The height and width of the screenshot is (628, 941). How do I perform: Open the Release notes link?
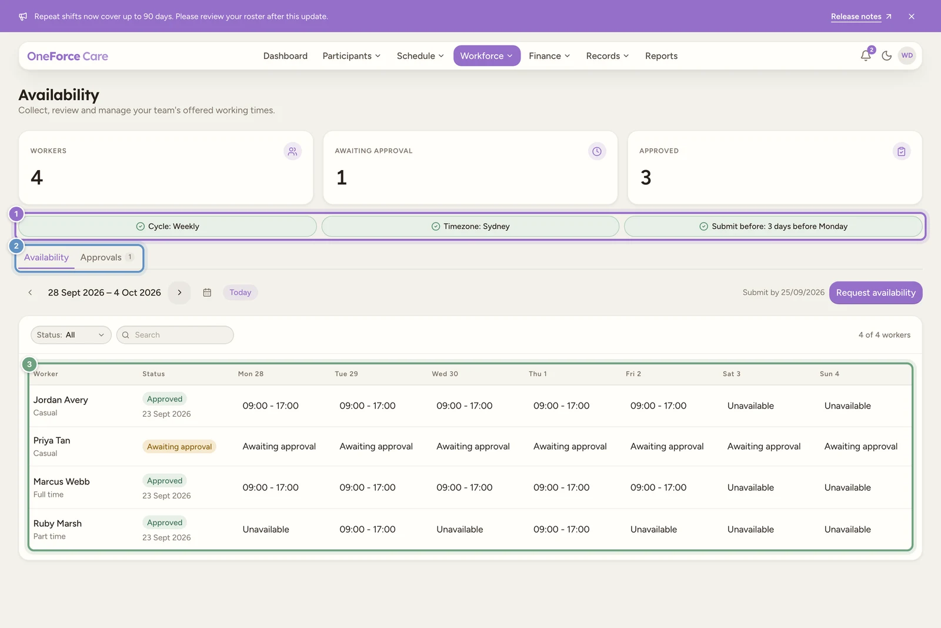[x=861, y=16]
